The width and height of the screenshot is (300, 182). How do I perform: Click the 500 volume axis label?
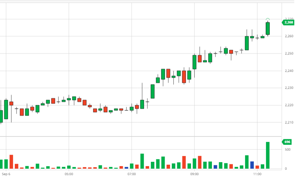coord(288,150)
